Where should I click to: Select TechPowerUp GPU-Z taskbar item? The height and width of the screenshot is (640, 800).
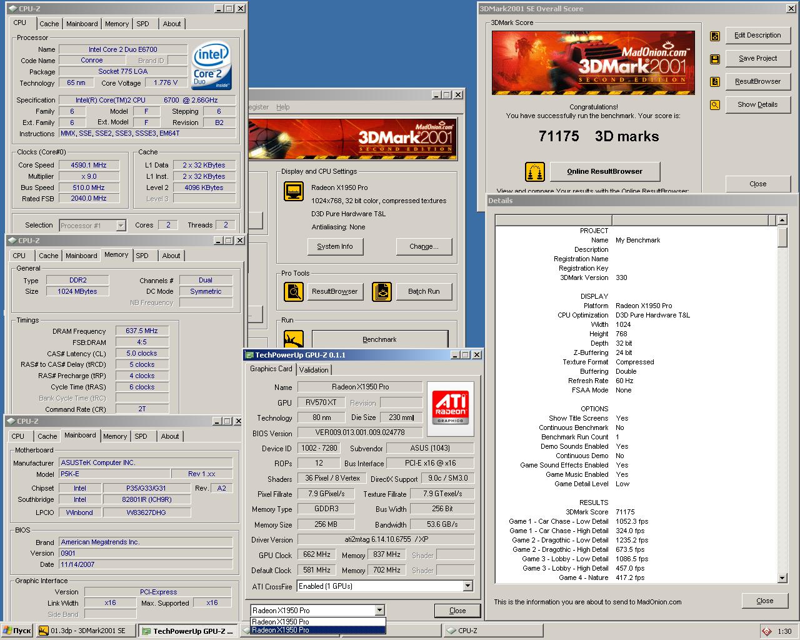point(187,631)
